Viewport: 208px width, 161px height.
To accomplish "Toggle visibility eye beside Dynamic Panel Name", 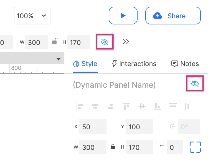I will click(195, 84).
